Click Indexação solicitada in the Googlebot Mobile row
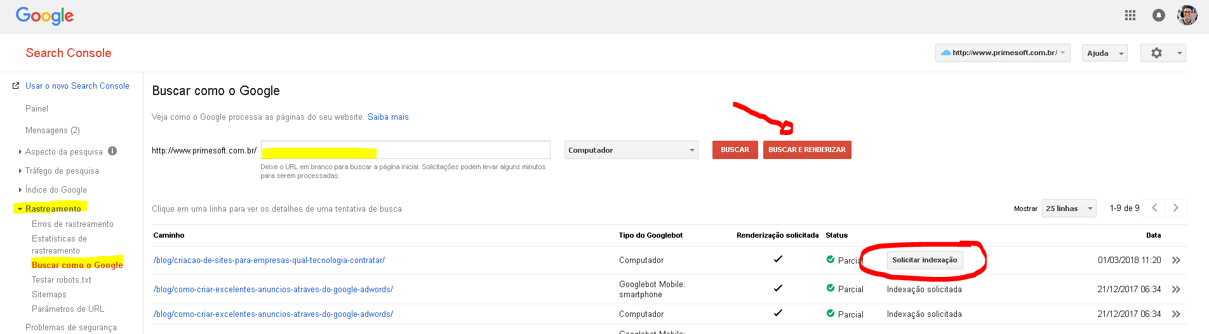Image resolution: width=1209 pixels, height=334 pixels. point(925,290)
